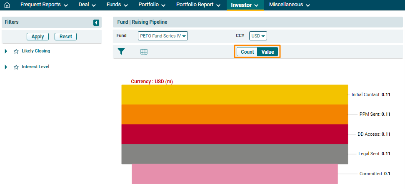
Task: Click the Apply filters button
Action: coord(37,37)
